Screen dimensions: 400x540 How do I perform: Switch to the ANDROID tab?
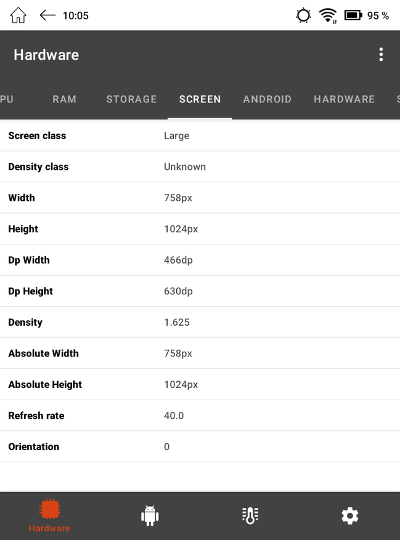[267, 99]
